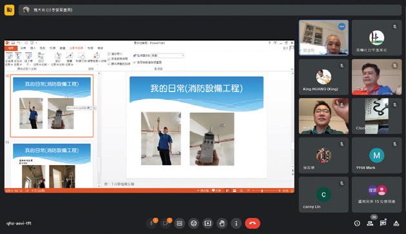Open the activities shapes icon

click(396, 224)
